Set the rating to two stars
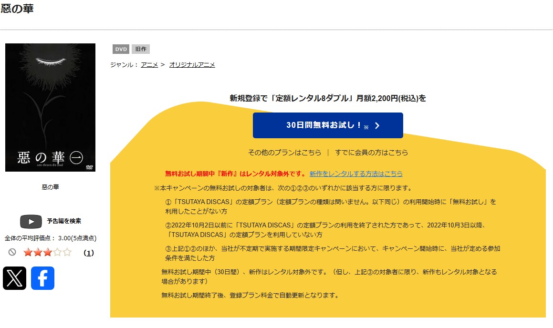Image resolution: width=553 pixels, height=328 pixels. [x=38, y=252]
